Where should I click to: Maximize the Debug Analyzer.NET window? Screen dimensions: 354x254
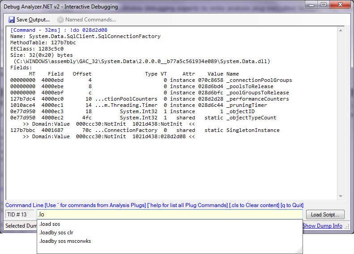click(x=323, y=6)
